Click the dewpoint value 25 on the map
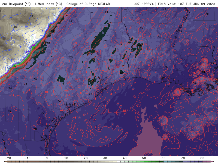Image resolution: width=218 pixels, height=163 pixels. 15,27
